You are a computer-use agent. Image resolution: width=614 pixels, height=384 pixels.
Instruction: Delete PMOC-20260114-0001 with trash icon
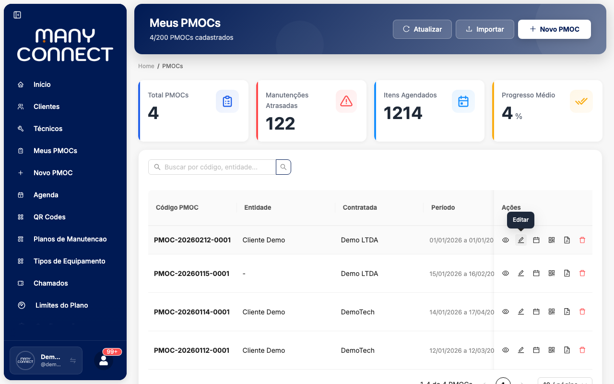click(x=582, y=312)
